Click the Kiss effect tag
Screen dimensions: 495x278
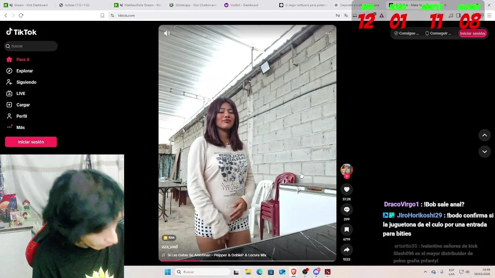coord(169,237)
